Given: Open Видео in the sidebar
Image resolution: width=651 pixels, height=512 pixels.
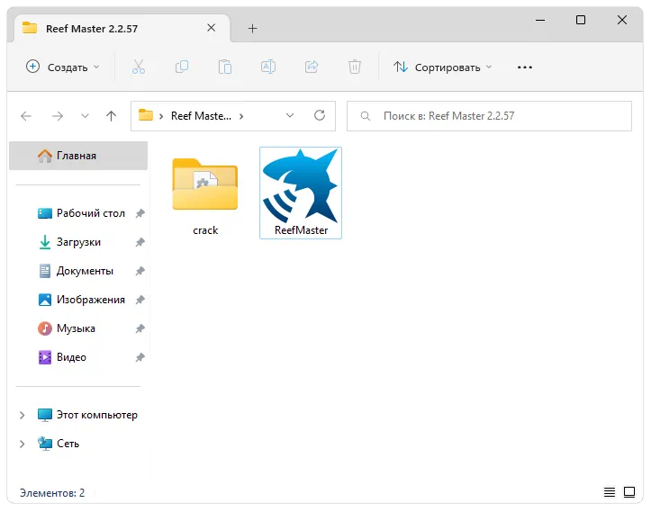Looking at the screenshot, I should [62, 357].
